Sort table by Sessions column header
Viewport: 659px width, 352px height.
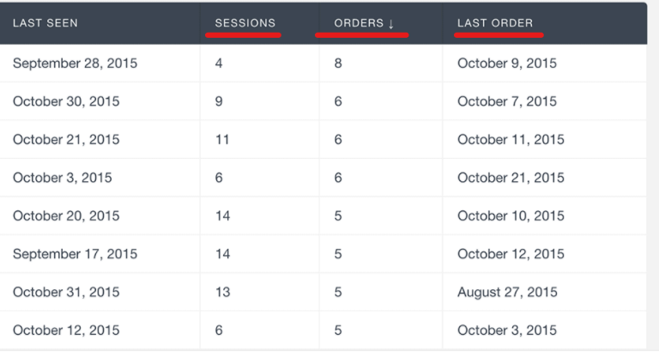(245, 23)
